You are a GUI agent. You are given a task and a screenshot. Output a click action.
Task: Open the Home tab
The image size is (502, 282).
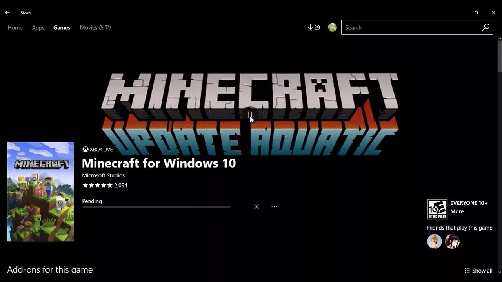pos(15,27)
